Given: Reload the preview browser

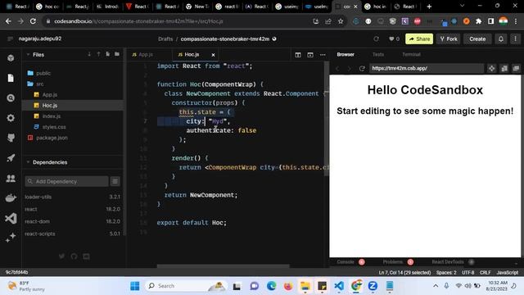Looking at the screenshot, I should [362, 69].
